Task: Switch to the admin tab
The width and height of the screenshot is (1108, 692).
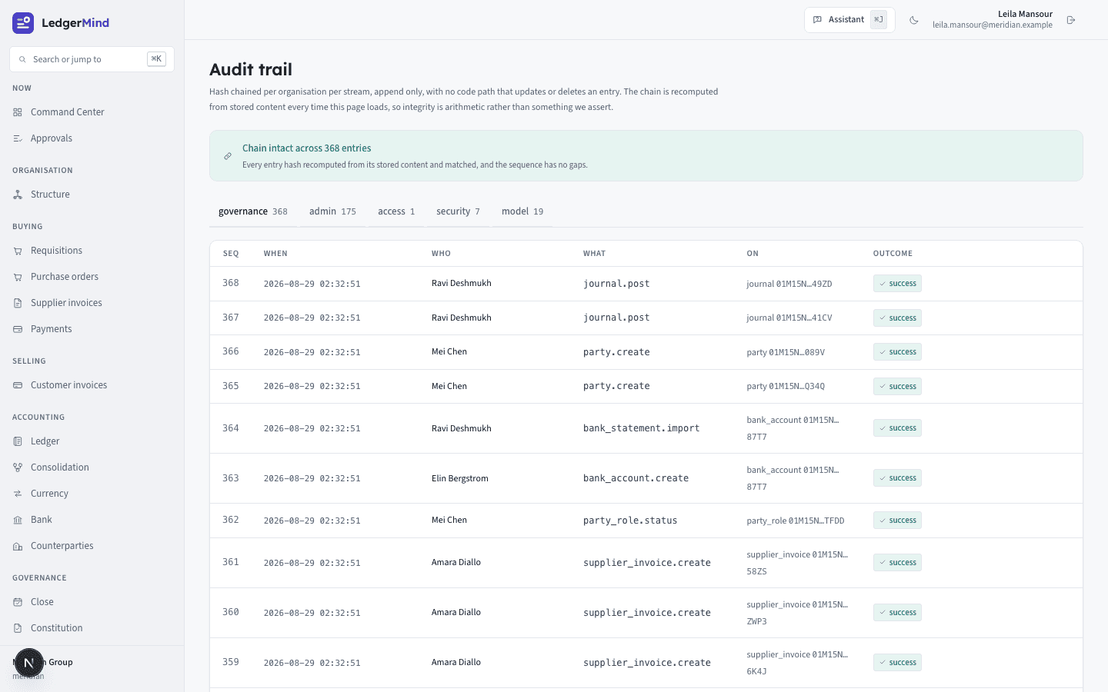Action: (x=332, y=211)
